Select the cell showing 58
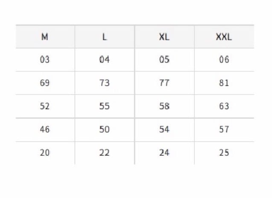Image resolution: width=272 pixels, height=207 pixels. click(x=164, y=106)
